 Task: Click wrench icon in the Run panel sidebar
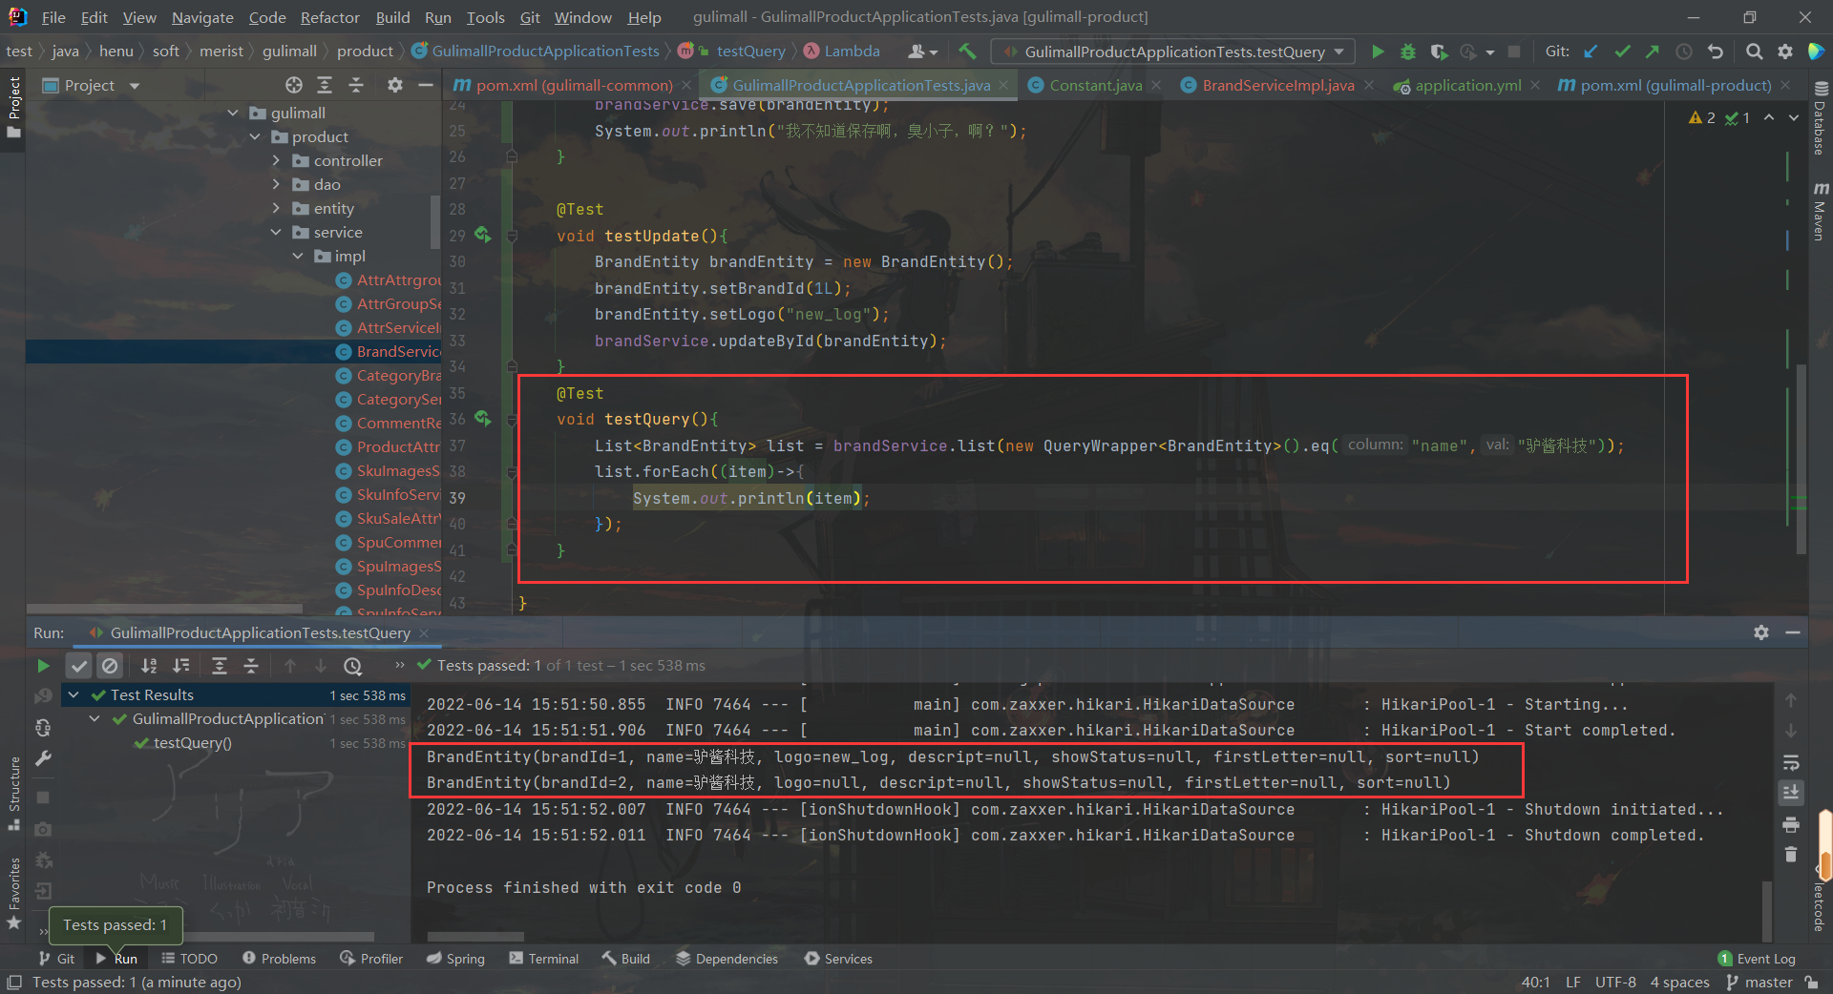(x=43, y=759)
